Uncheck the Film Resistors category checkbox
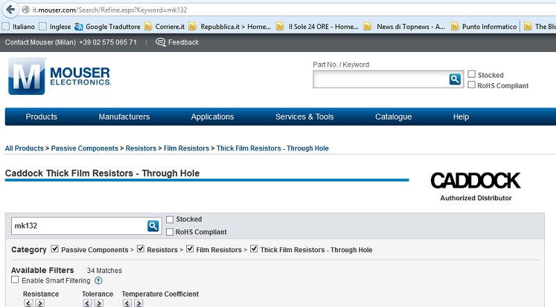556x307 pixels. pos(190,249)
